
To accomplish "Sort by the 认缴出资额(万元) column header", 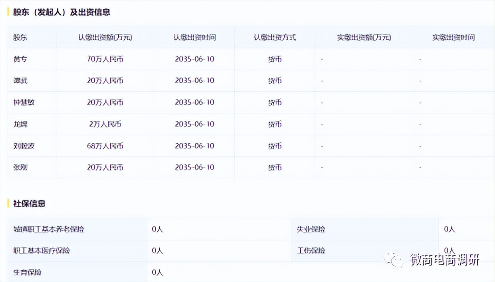I will pyautogui.click(x=105, y=38).
